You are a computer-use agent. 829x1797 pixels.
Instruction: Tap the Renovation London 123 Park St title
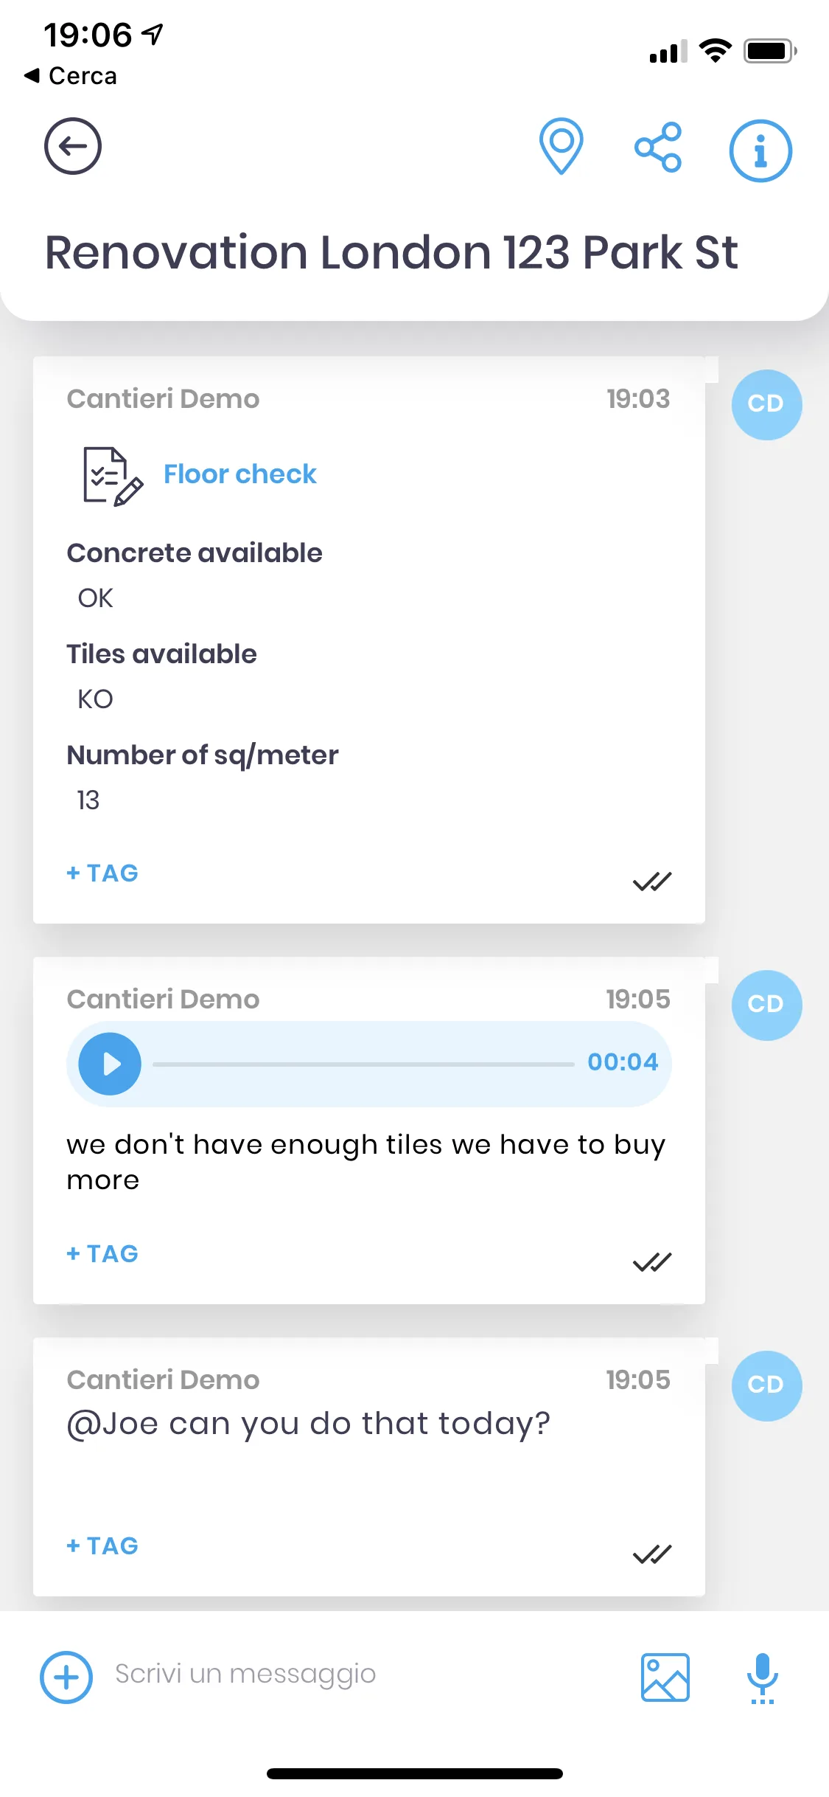click(x=391, y=253)
